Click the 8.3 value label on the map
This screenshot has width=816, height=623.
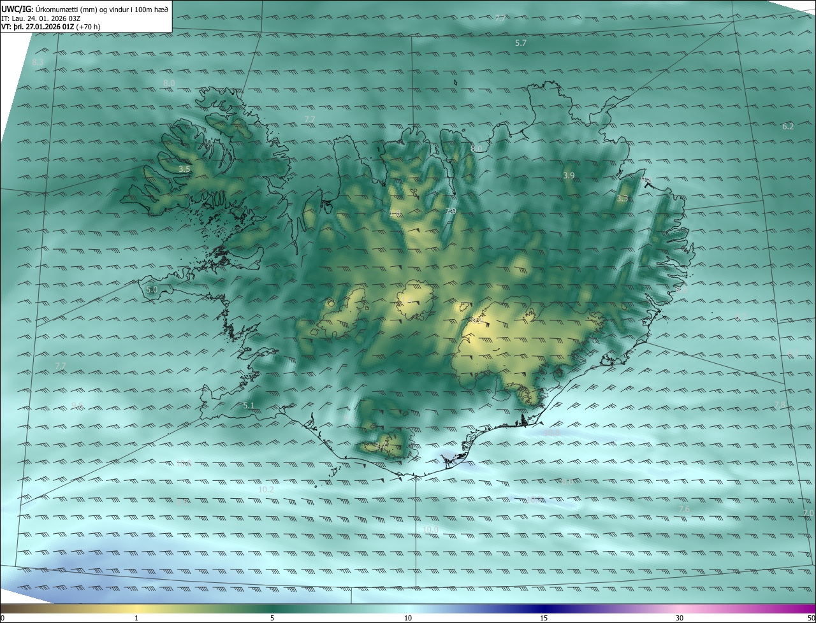(38, 62)
